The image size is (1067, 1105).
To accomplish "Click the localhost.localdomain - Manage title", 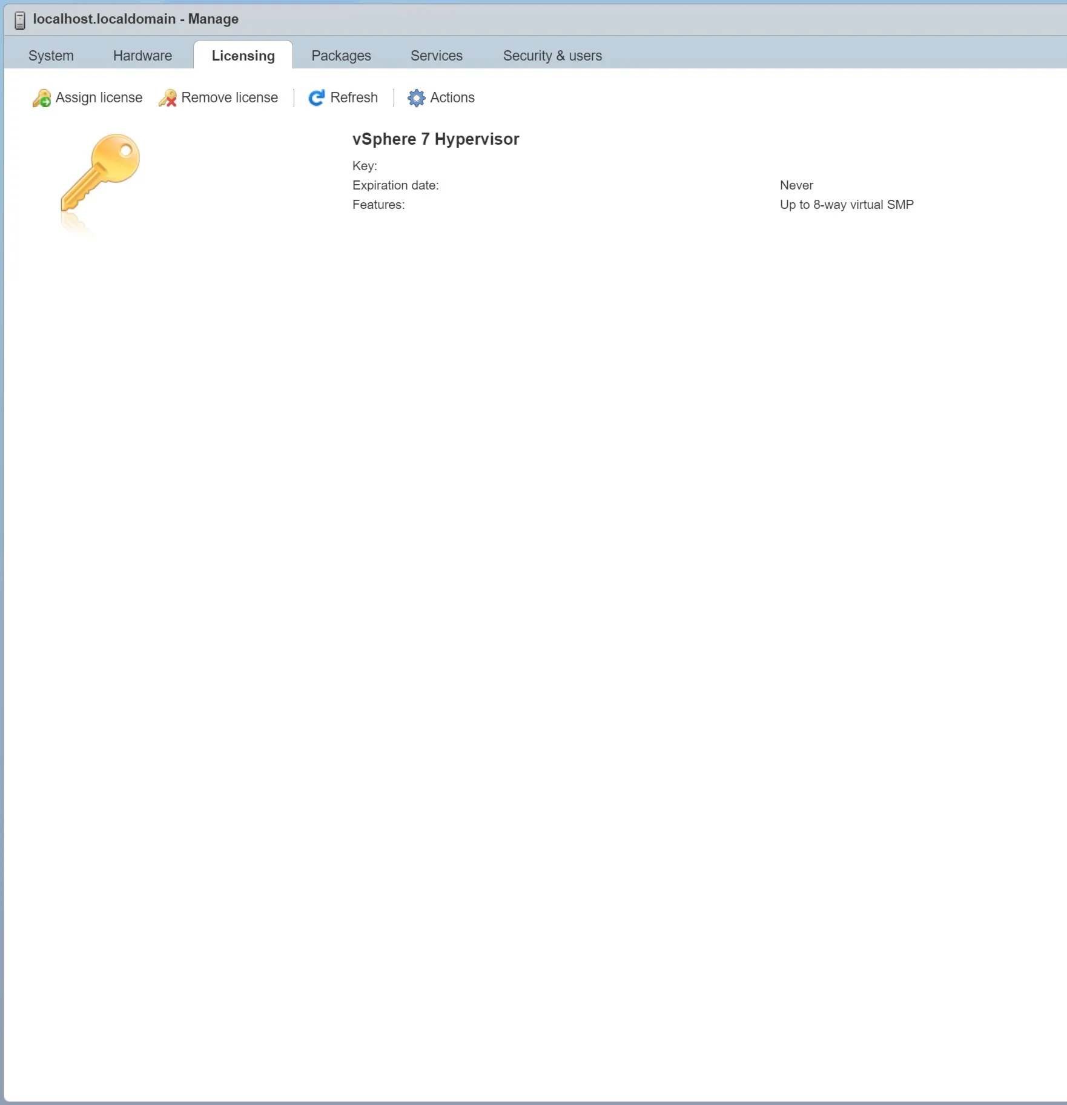I will tap(136, 19).
